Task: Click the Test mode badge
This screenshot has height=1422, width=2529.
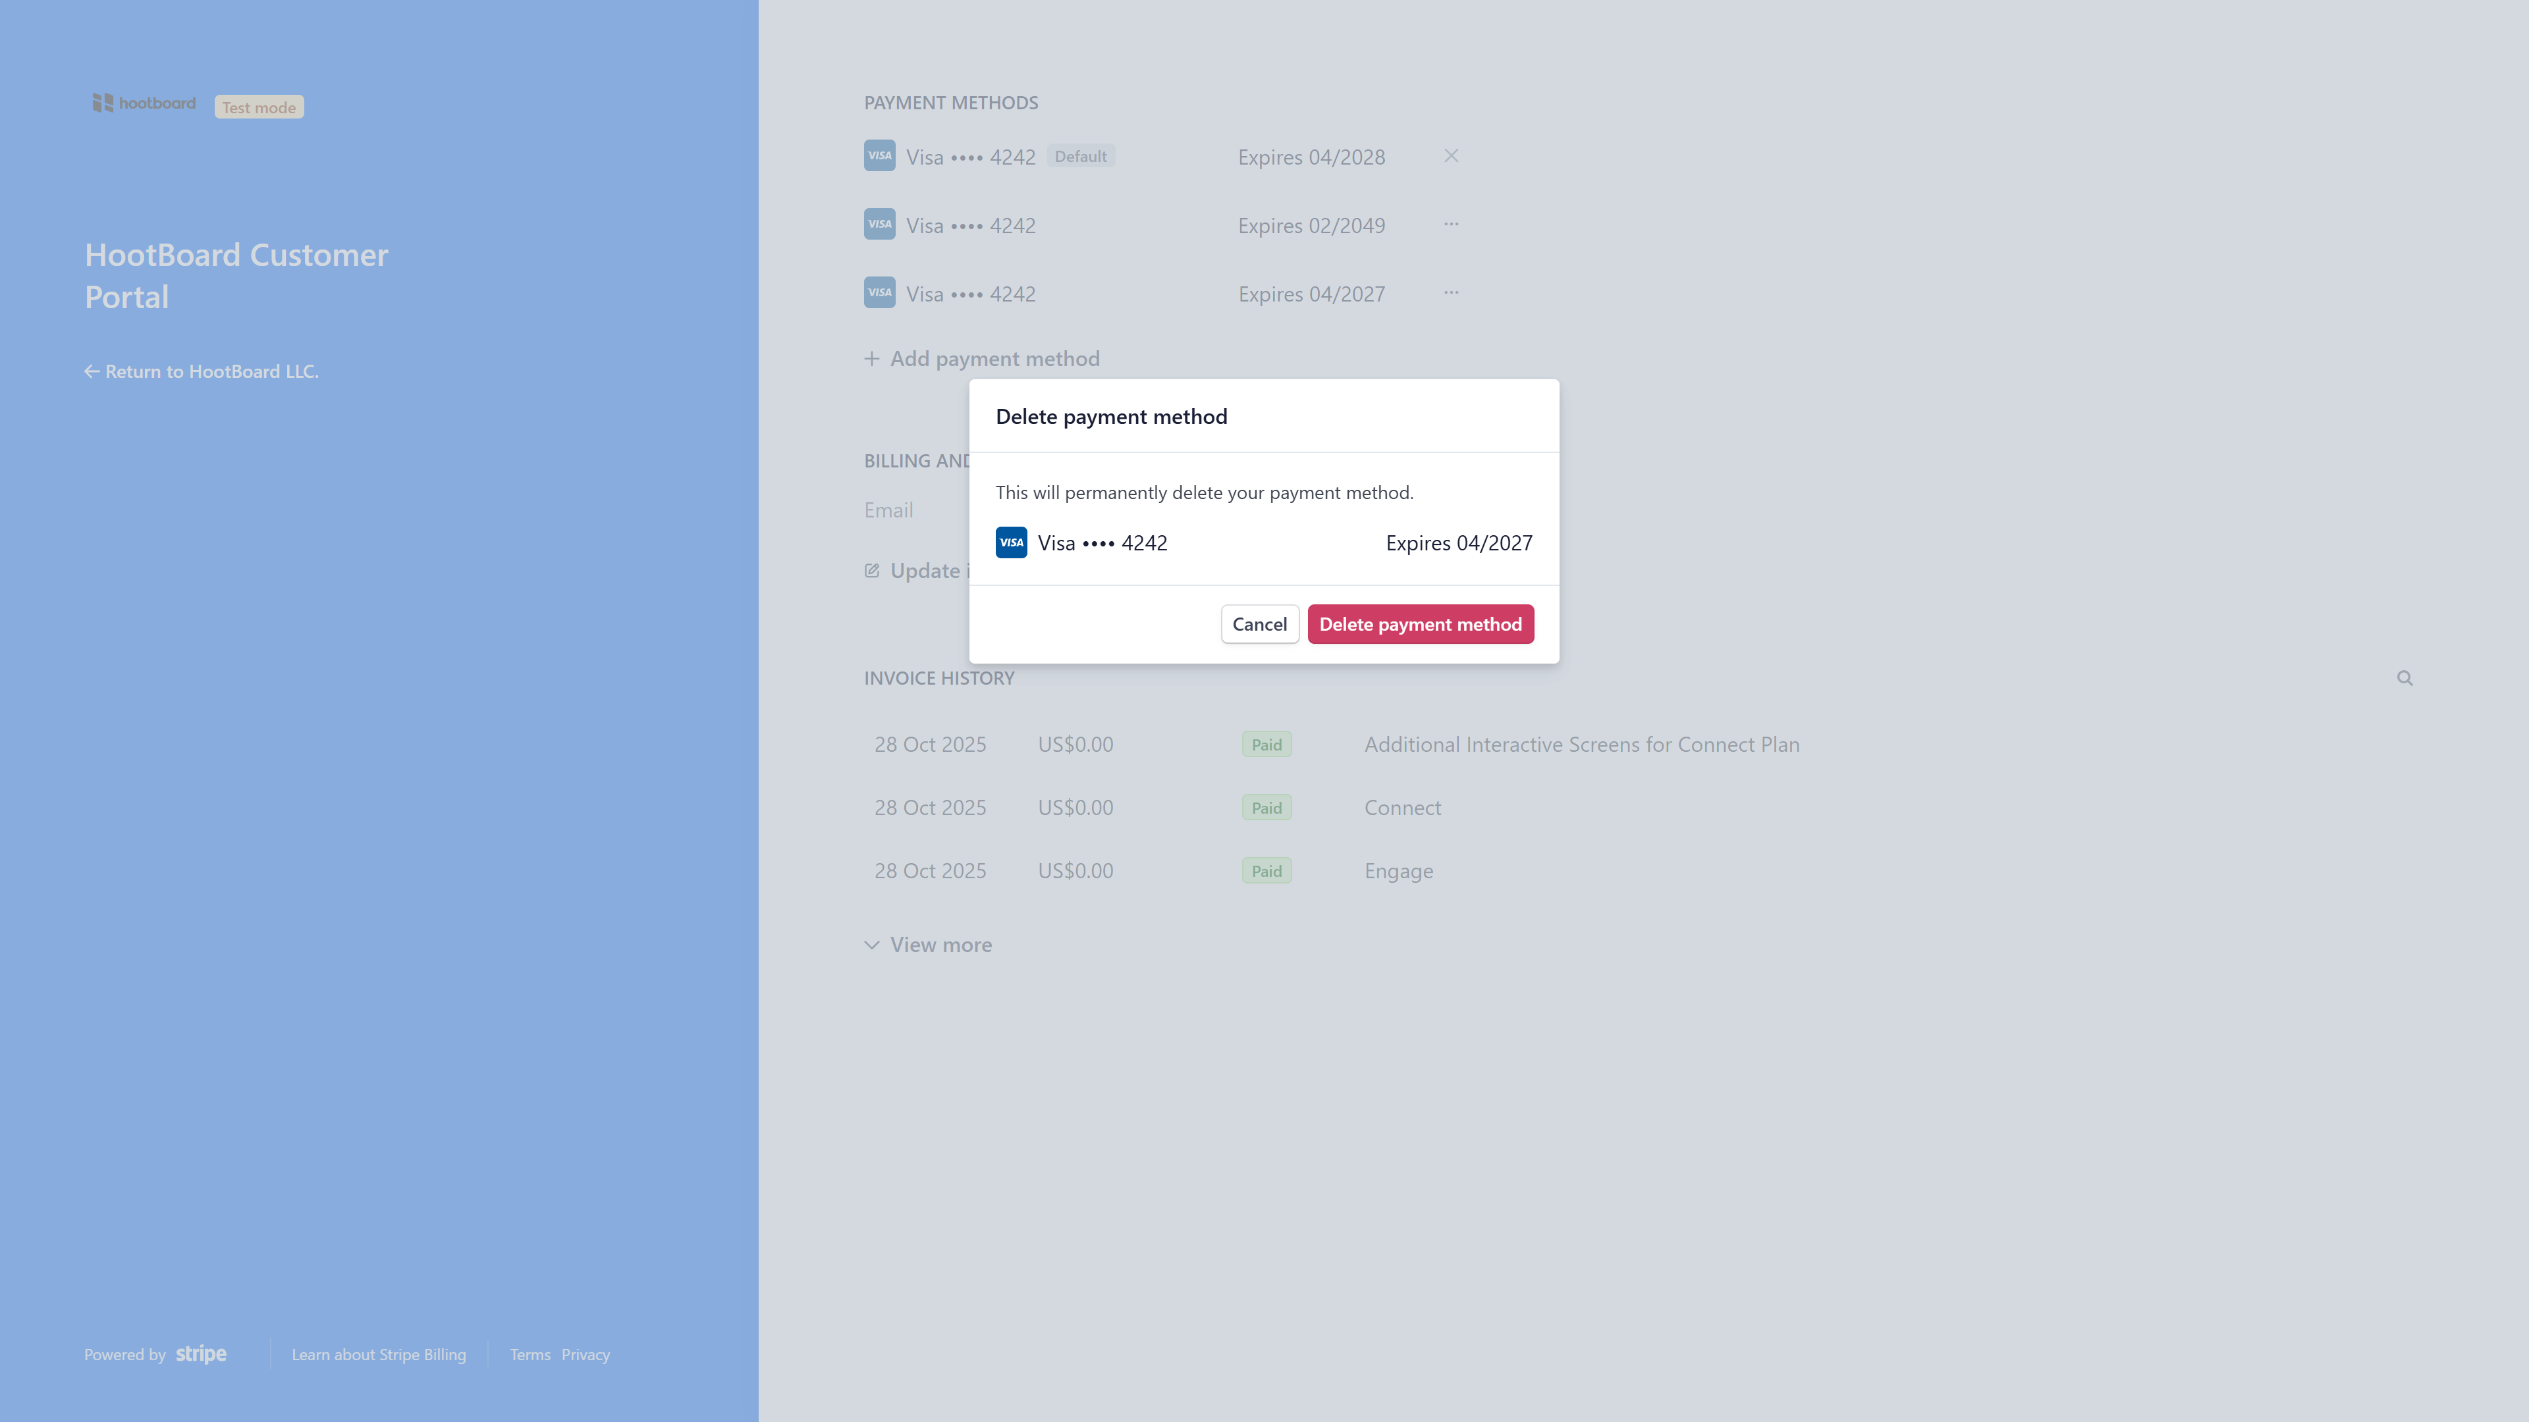Action: point(258,107)
